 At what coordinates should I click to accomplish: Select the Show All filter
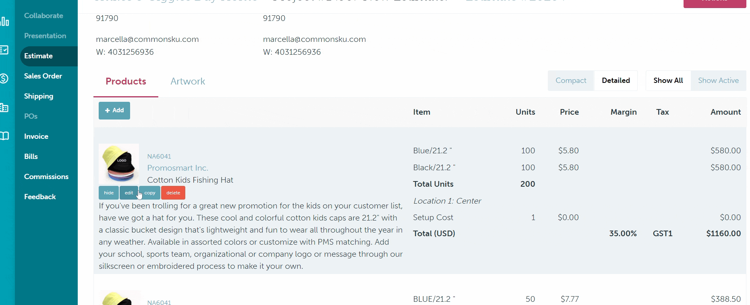click(668, 80)
